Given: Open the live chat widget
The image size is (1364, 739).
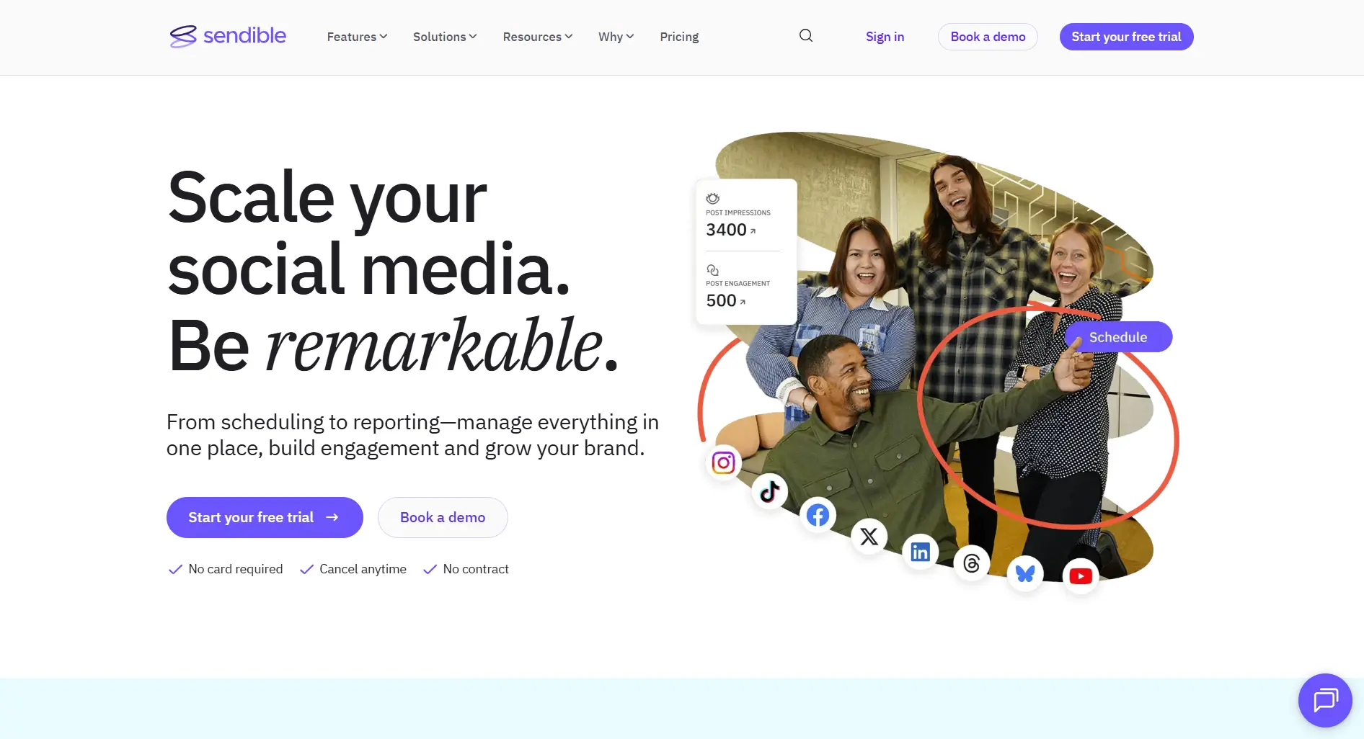Looking at the screenshot, I should (x=1325, y=700).
